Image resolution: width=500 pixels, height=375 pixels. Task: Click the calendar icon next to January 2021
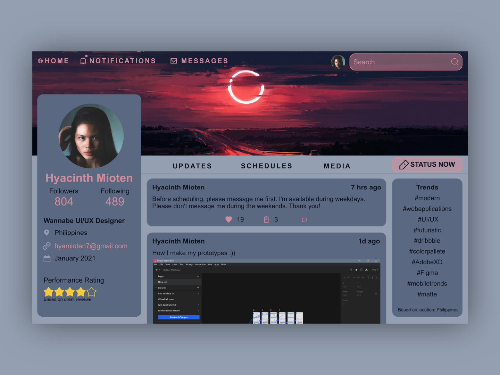[47, 258]
